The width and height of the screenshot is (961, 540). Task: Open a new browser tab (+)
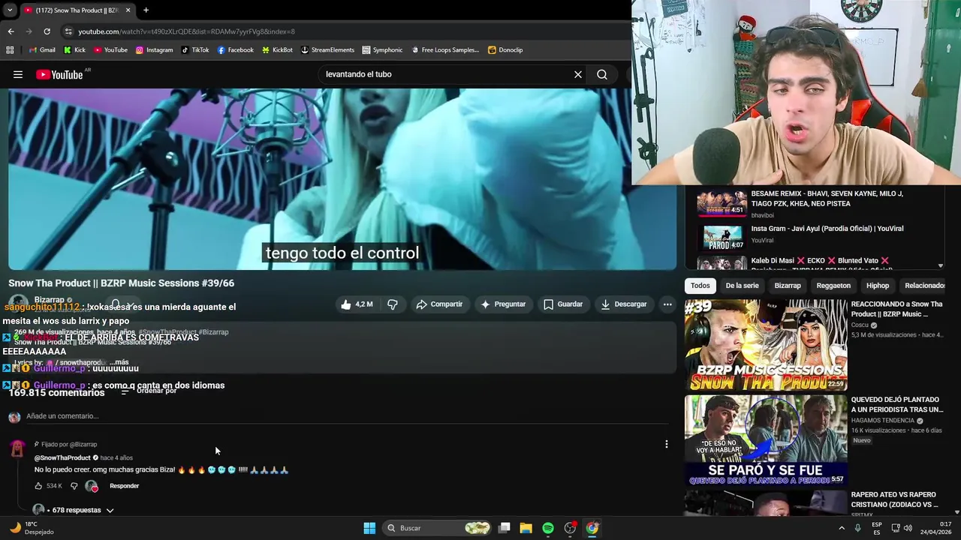[146, 10]
